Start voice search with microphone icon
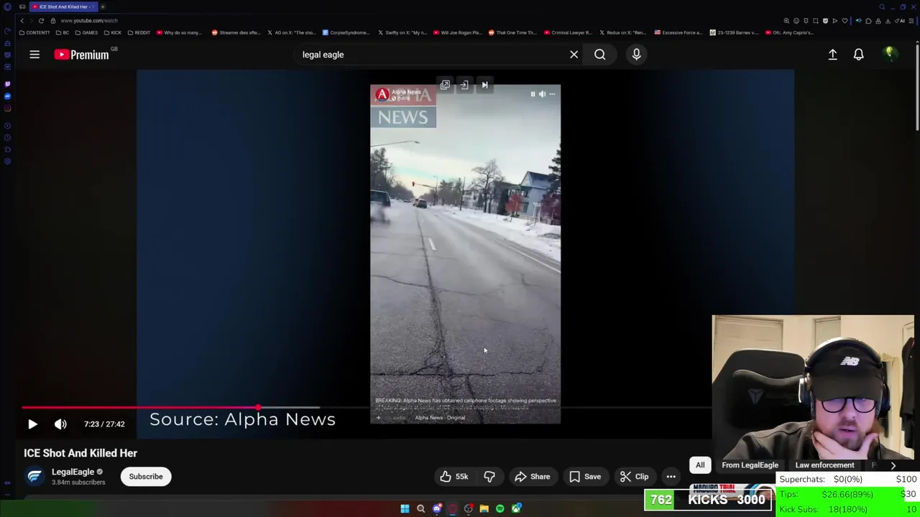The image size is (920, 517). point(636,55)
